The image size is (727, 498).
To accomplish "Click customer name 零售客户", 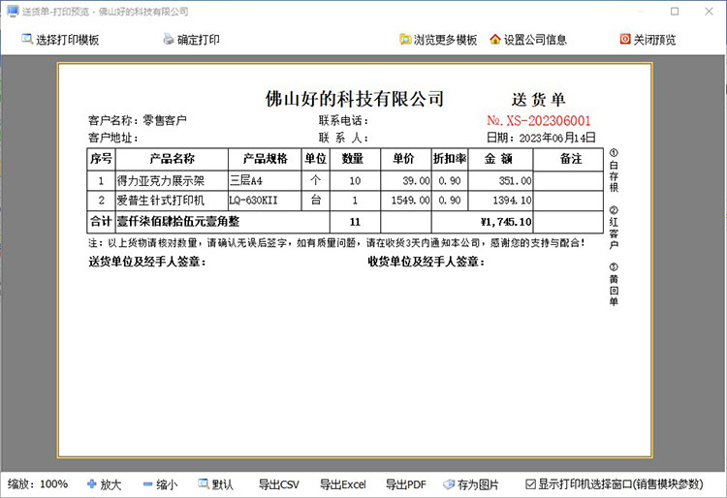I will pos(165,120).
